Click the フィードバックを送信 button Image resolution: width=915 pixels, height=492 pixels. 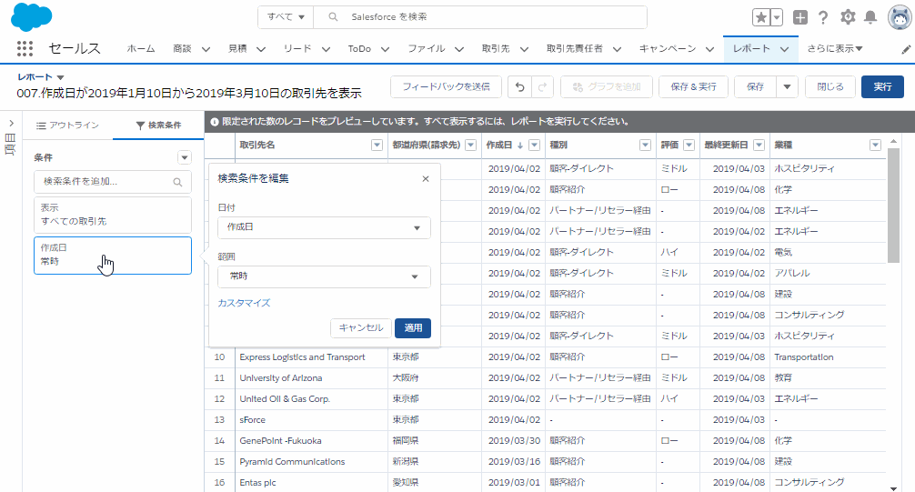tap(447, 87)
